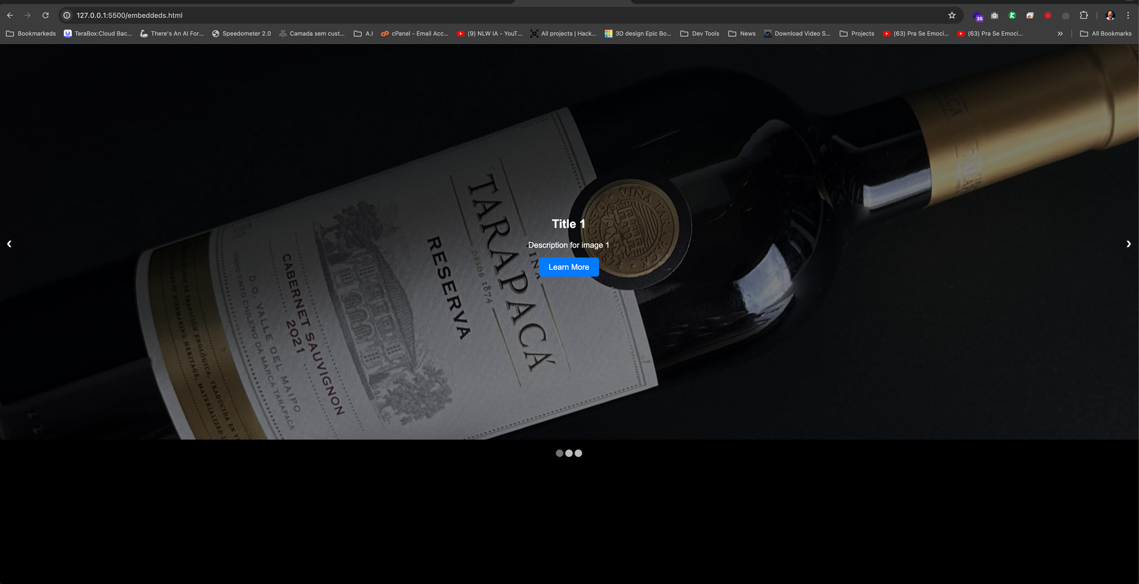The image size is (1139, 584).
Task: Expand the A.I bookmark folder
Action: [x=363, y=34]
